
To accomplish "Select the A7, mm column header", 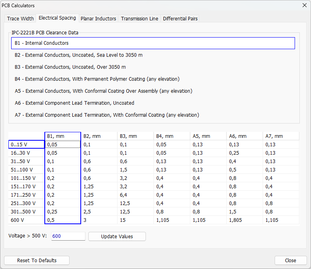I will 281,136.
